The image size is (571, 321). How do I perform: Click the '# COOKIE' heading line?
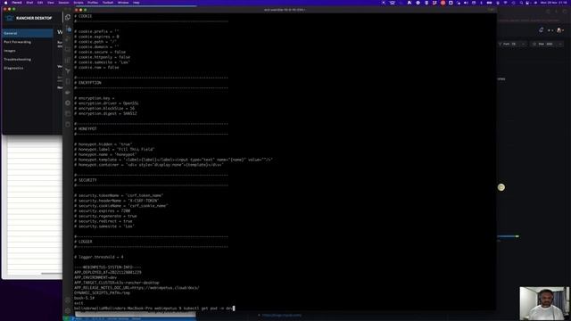tap(83, 16)
